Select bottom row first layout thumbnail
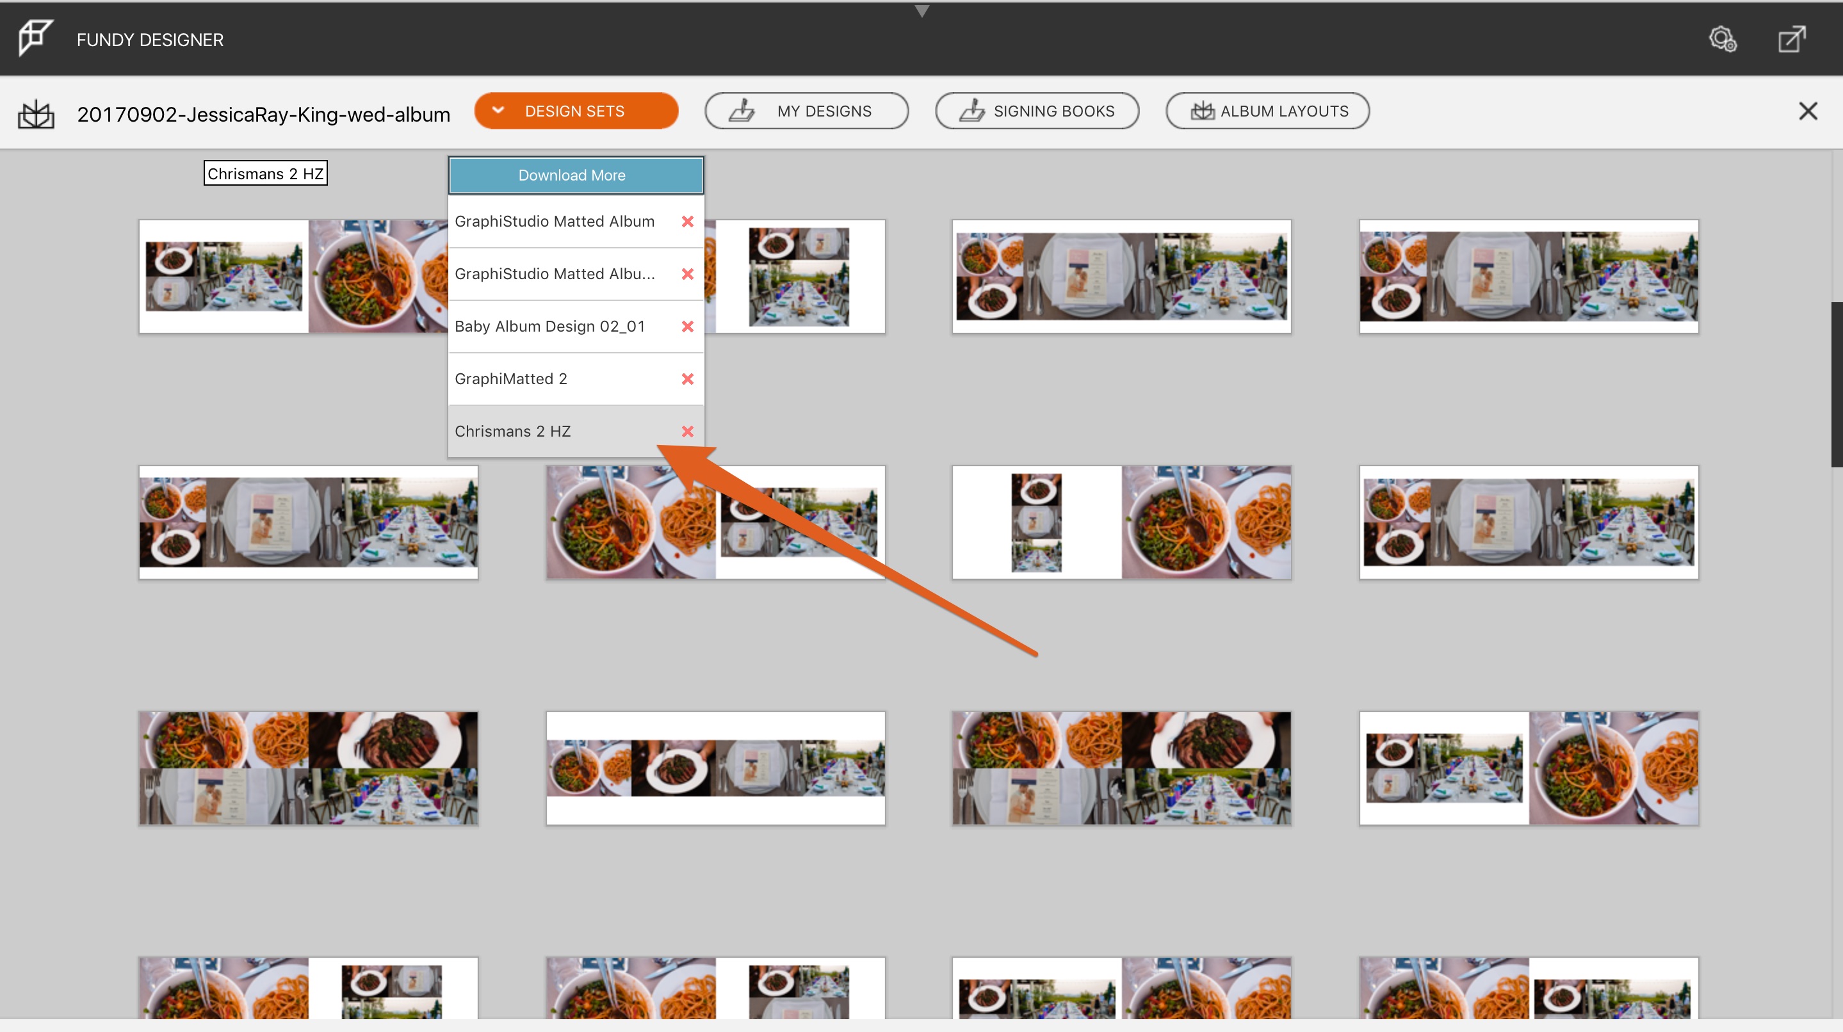The image size is (1843, 1032). pos(309,988)
